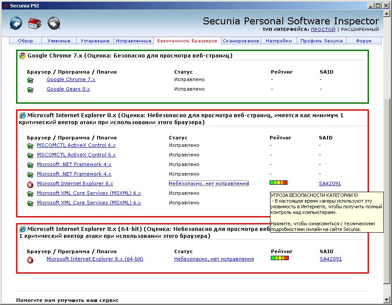
Task: Click the Google Chrome browser logo icon
Action: point(22,55)
